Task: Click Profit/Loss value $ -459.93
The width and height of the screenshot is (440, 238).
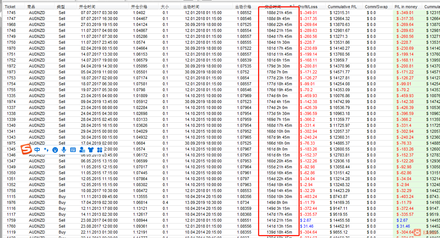Action: tap(309, 96)
